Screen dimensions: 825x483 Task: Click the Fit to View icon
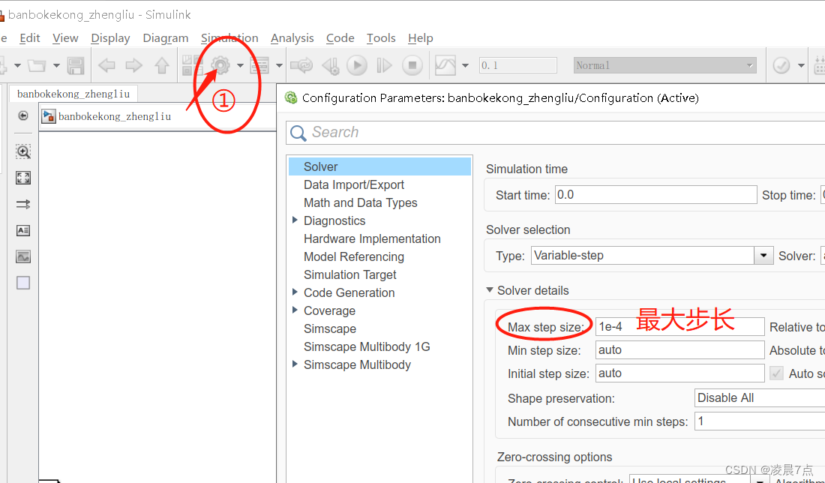[x=23, y=178]
